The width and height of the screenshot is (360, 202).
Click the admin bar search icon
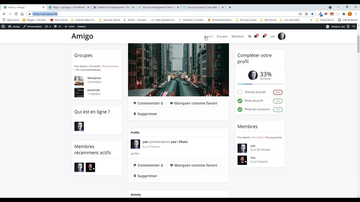[x=354, y=26]
